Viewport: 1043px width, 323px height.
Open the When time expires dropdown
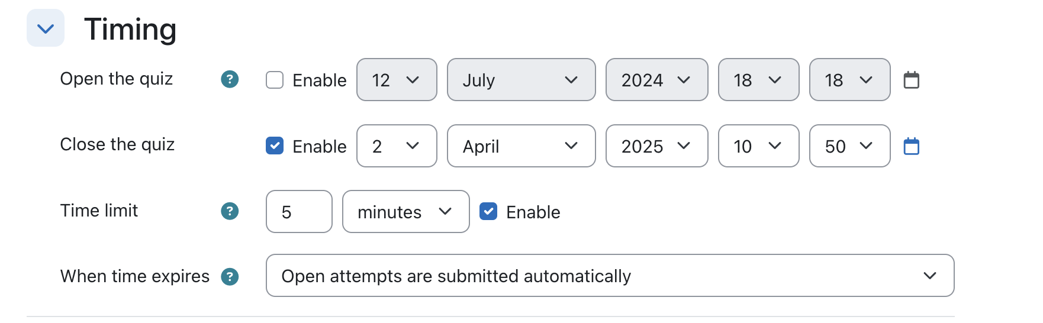pyautogui.click(x=610, y=276)
